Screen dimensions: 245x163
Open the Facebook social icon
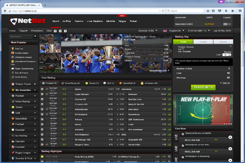(65, 31)
